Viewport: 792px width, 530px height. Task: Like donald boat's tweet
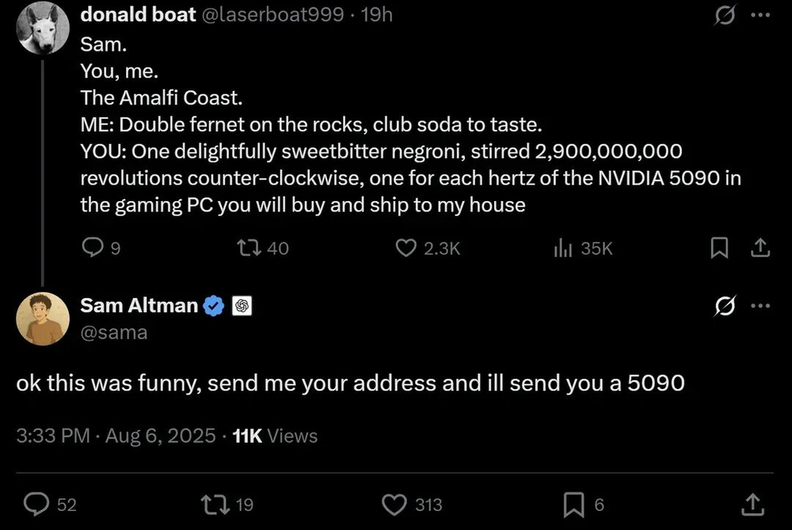(x=406, y=248)
